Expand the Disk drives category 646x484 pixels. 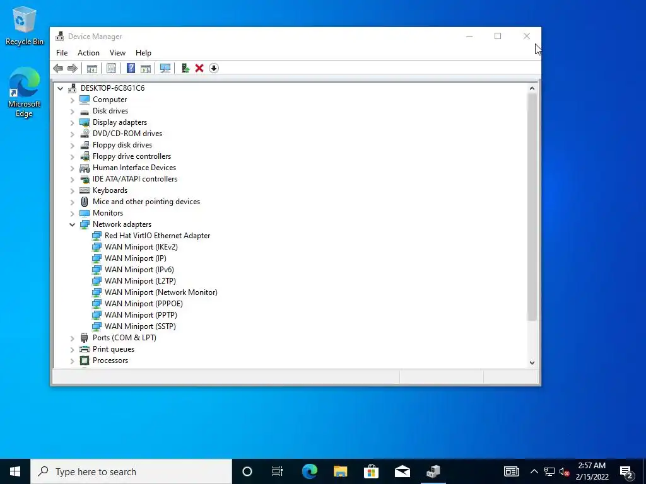click(72, 111)
